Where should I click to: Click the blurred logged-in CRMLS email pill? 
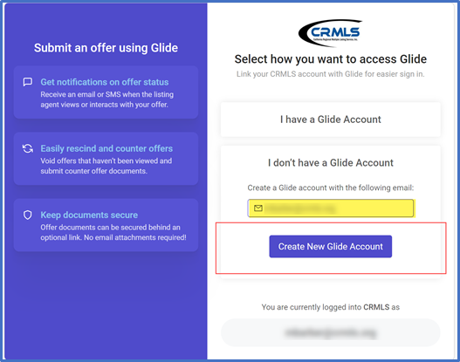click(330, 332)
